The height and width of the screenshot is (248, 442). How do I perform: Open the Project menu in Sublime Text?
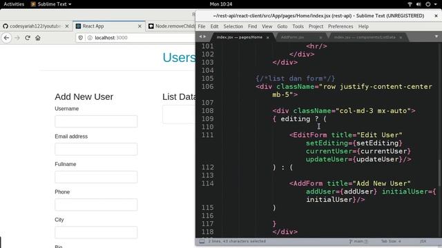coord(316,26)
